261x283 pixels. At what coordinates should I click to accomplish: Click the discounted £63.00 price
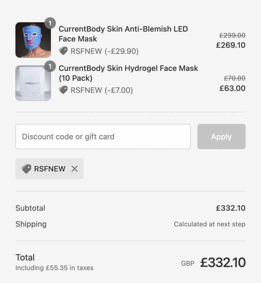point(232,88)
